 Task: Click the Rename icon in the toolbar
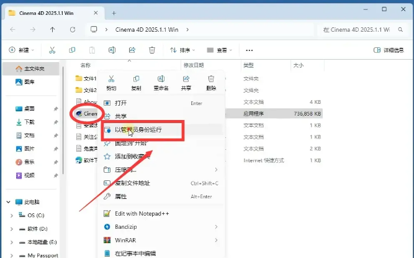112,50
